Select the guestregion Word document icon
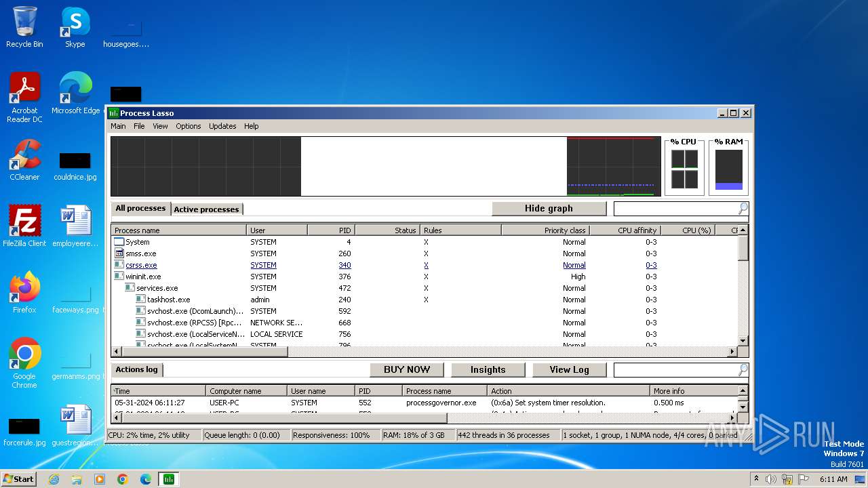Screen dimensions: 868x488 tap(75, 426)
